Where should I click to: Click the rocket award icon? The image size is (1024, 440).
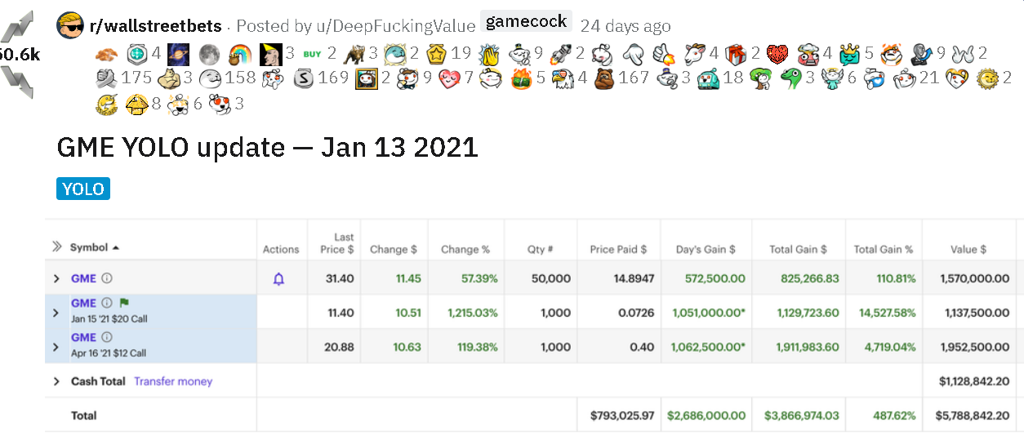click(x=562, y=54)
